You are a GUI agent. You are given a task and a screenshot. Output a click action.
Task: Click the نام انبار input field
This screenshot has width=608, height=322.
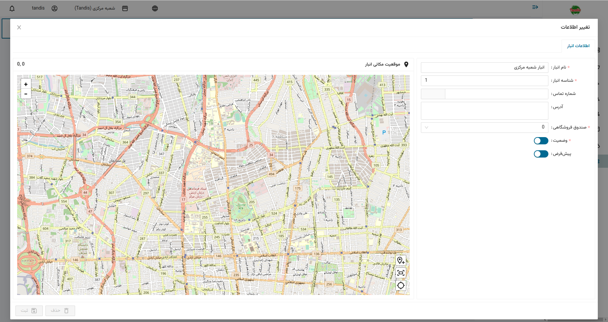coord(484,68)
